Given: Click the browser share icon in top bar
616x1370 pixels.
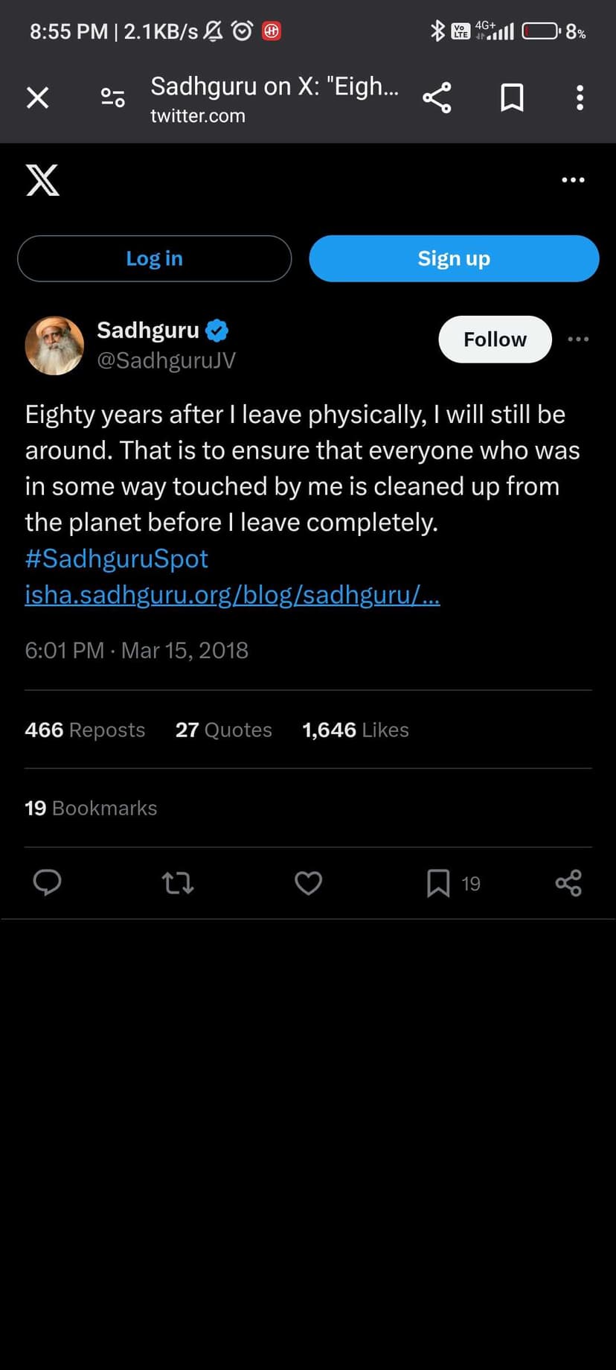Looking at the screenshot, I should 437,97.
